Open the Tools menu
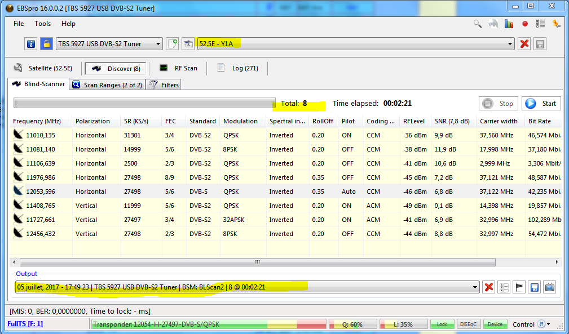Image resolution: width=569 pixels, height=334 pixels. [x=42, y=24]
